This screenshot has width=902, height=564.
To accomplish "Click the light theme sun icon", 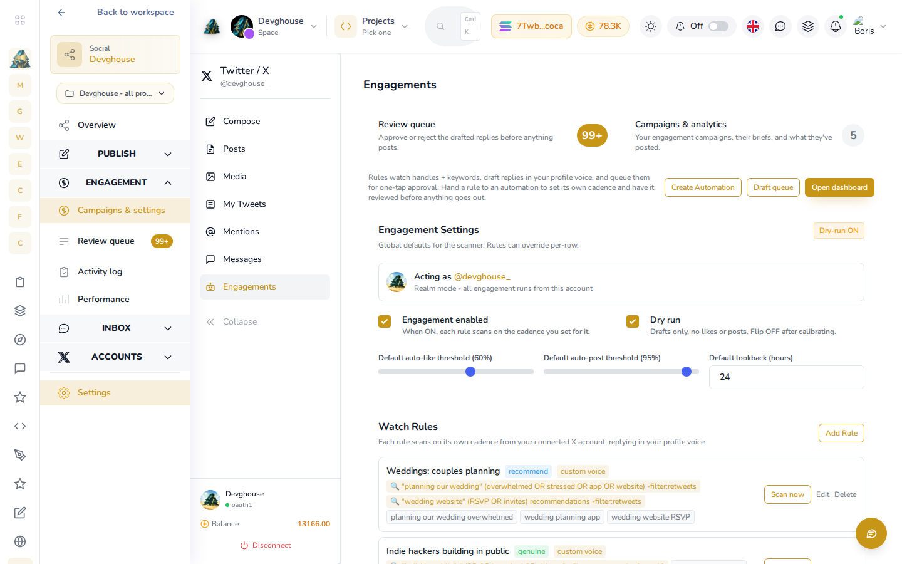I will coord(651,26).
